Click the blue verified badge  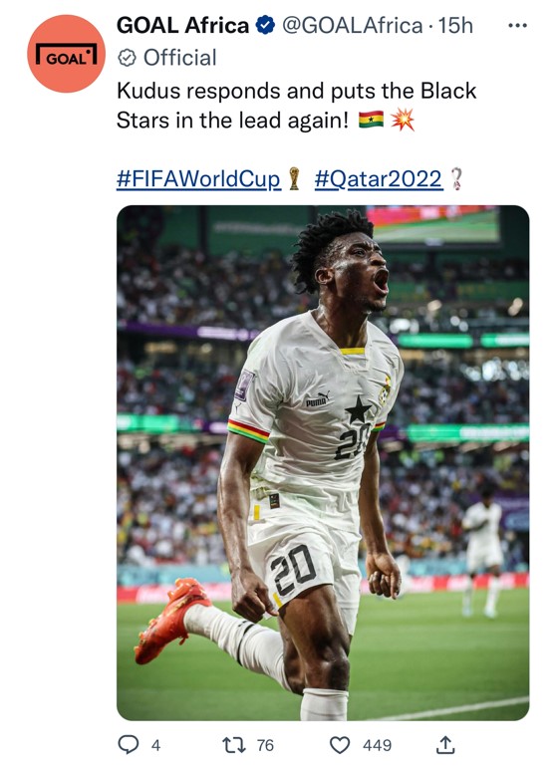coord(265,25)
